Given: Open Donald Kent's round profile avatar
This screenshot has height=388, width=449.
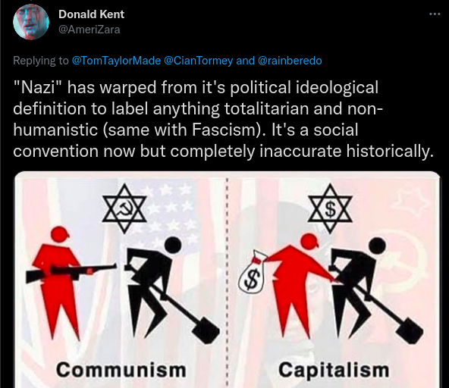Looking at the screenshot, I should 31,22.
